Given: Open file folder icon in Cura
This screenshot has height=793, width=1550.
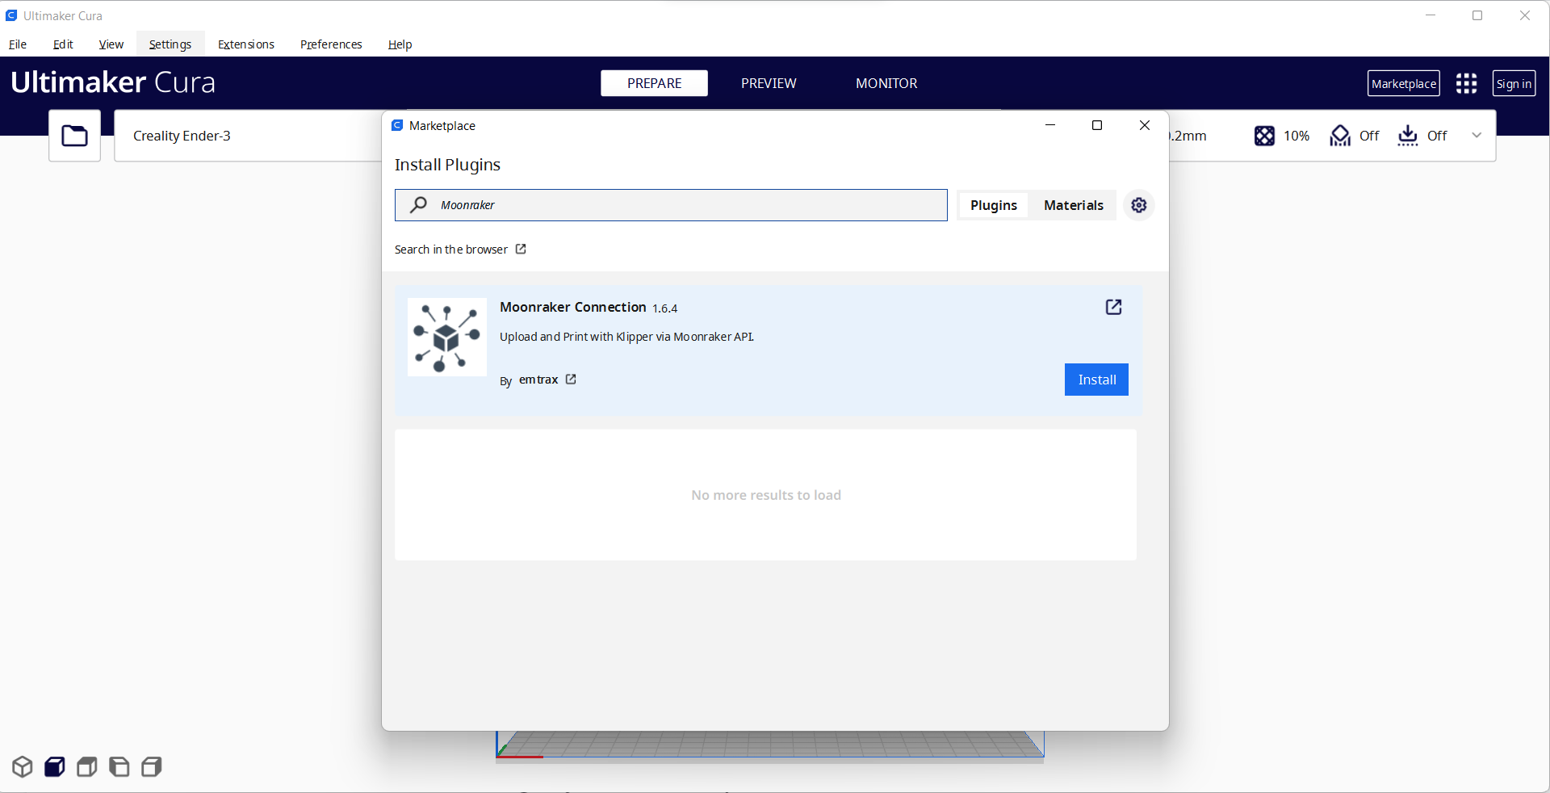Looking at the screenshot, I should pyautogui.click(x=74, y=136).
